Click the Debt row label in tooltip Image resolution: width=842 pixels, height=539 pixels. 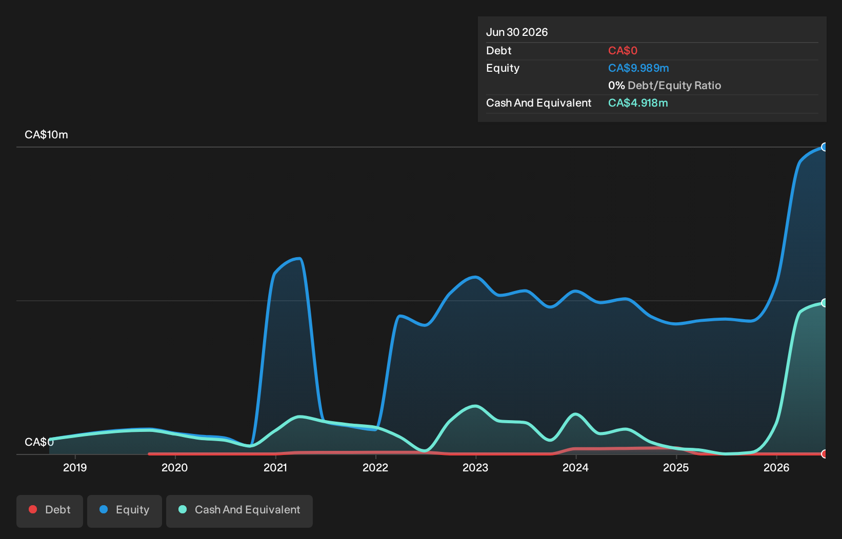click(499, 51)
